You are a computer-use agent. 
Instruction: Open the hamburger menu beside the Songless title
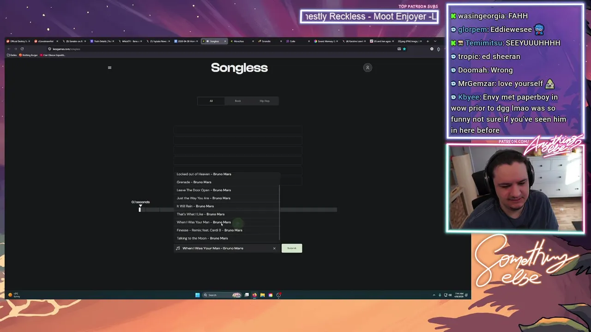109,68
